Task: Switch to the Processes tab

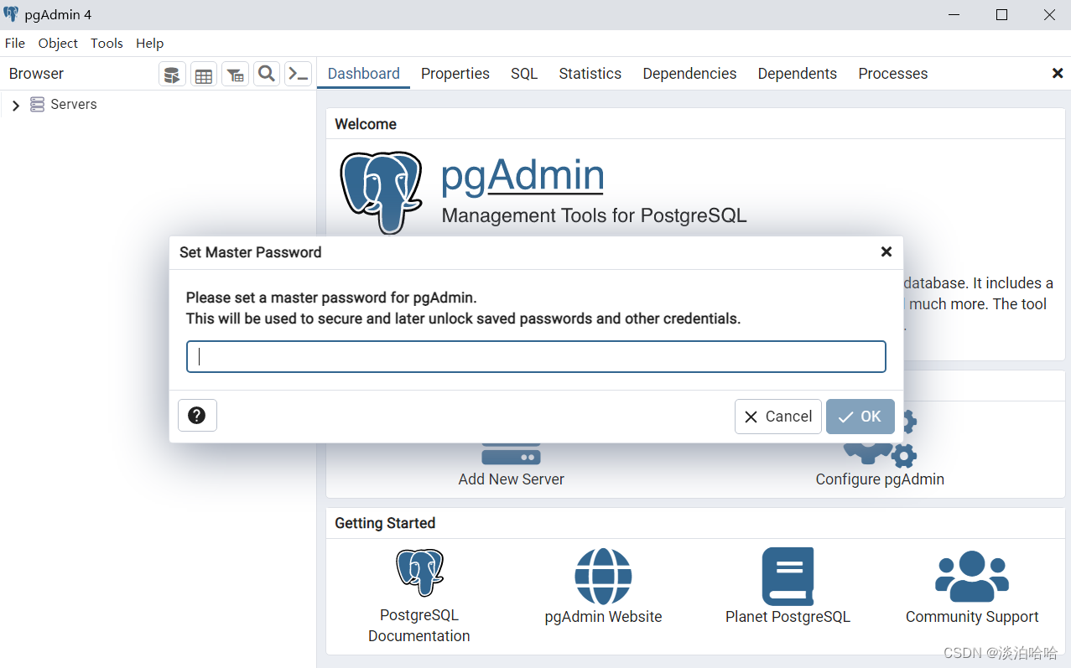Action: 893,74
